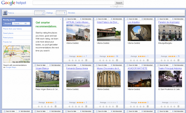
Task: Click the badge icon on ASADOR MATXETE rating row
Action: point(148,107)
